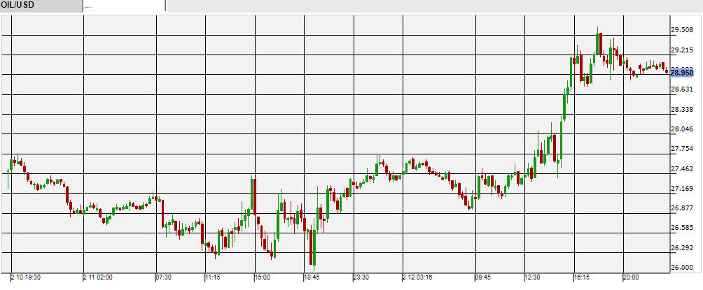Click the 27.462 price level label
Screen dimensions: 703x290
click(x=681, y=169)
